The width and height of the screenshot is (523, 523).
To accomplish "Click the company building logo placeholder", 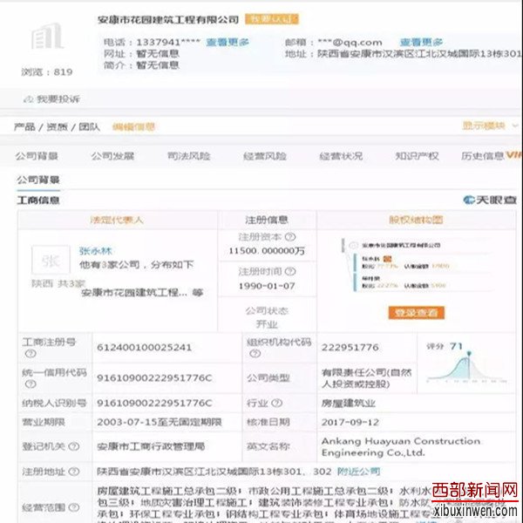I will coord(47,36).
